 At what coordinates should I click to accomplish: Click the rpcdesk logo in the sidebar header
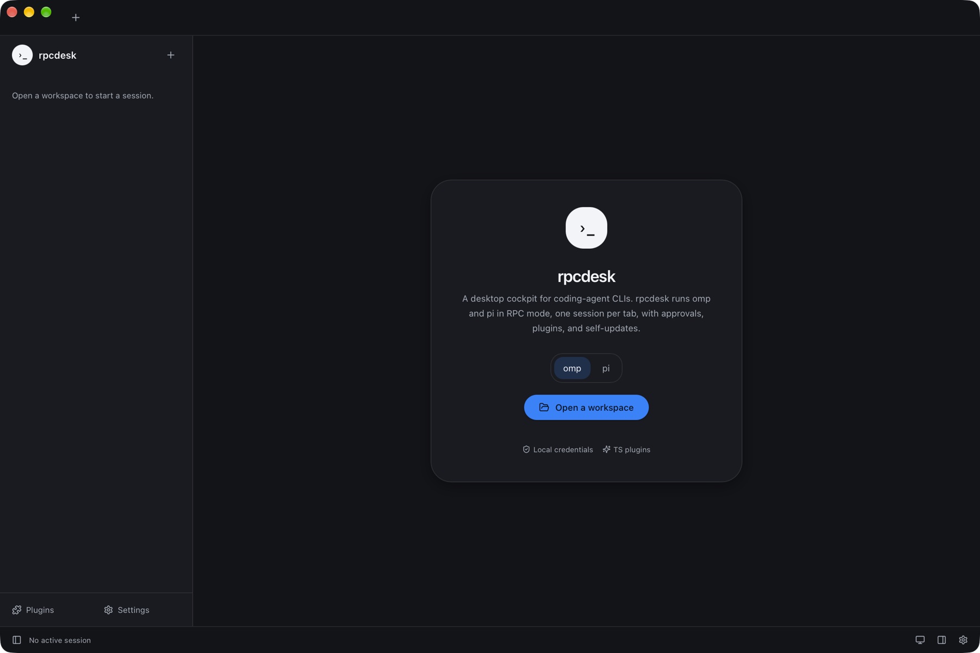[x=22, y=55]
